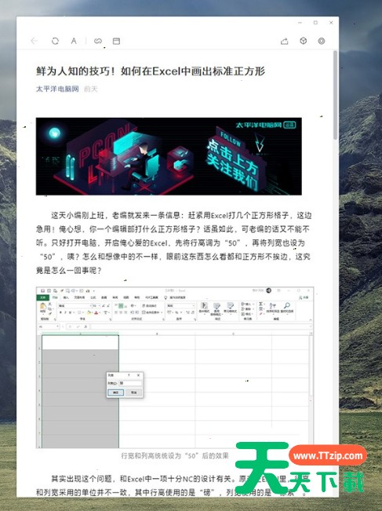The width and height of the screenshot is (382, 511).
Task: Open the Excel screenshot image in article
Action: tap(175, 367)
